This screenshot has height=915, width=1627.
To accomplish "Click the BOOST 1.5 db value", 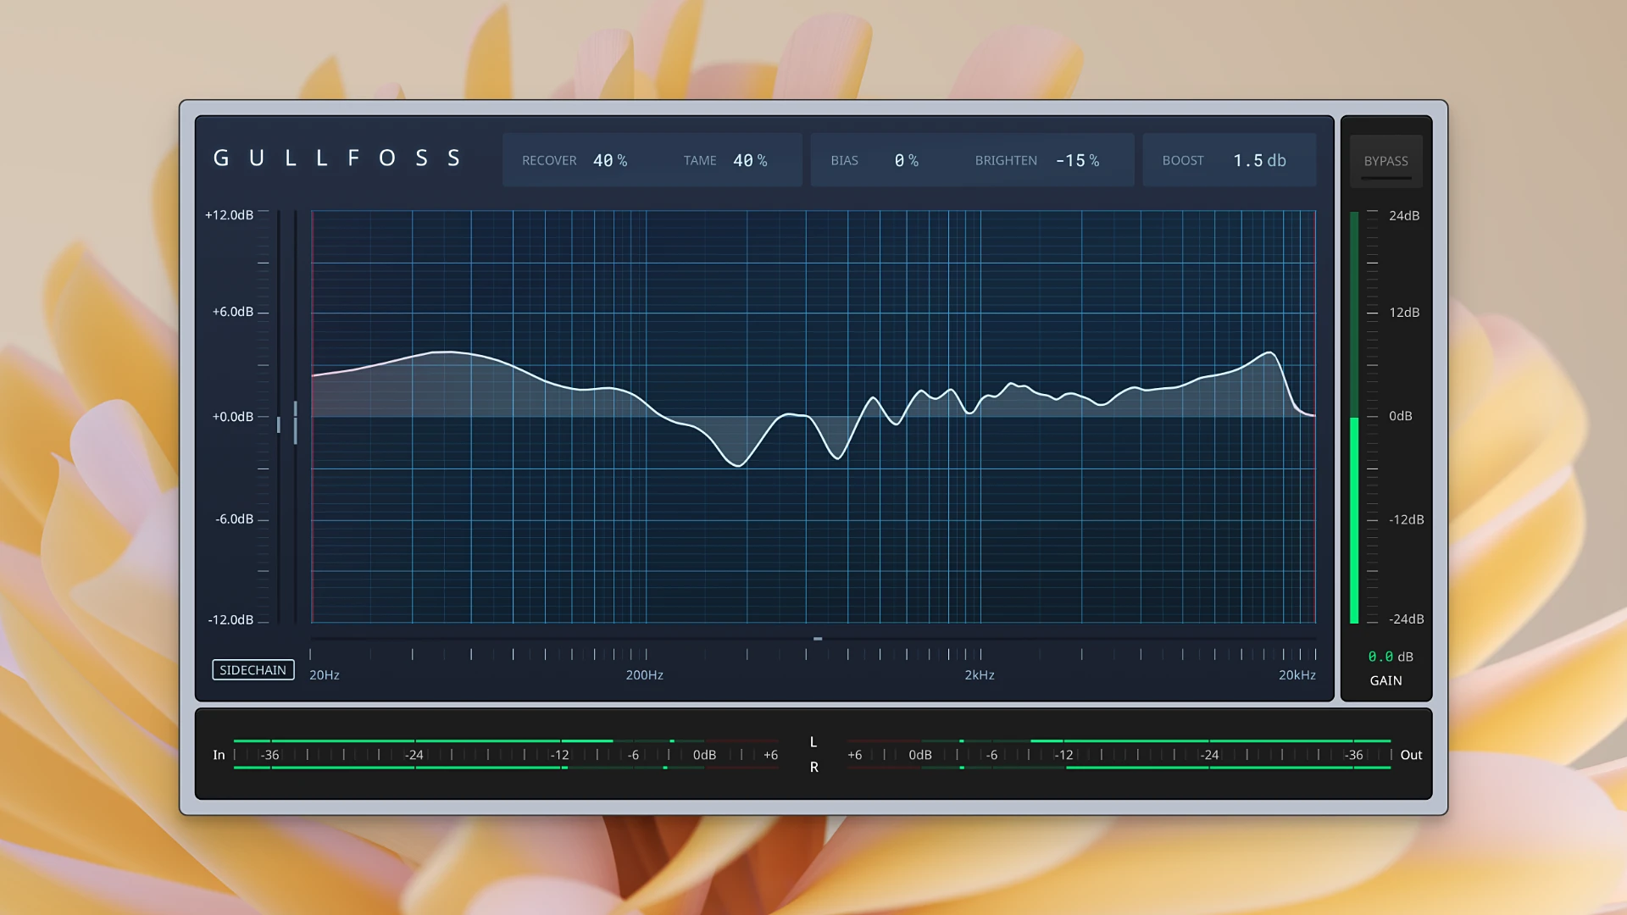I will point(1259,161).
